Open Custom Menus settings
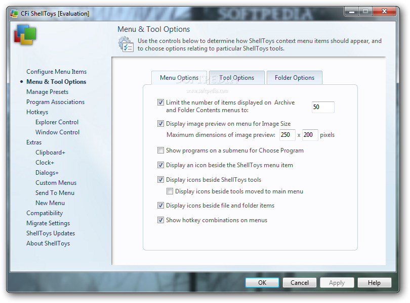Image resolution: width=410 pixels, height=303 pixels. [x=56, y=183]
